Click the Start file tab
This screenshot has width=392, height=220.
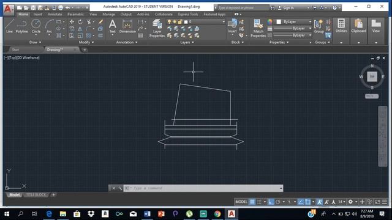tap(15, 50)
